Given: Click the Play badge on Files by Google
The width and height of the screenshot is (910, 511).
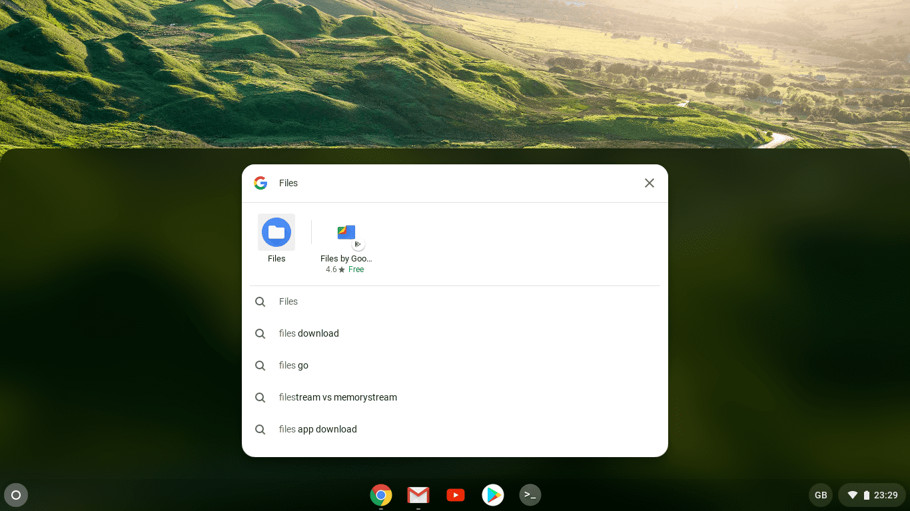Looking at the screenshot, I should coord(358,243).
